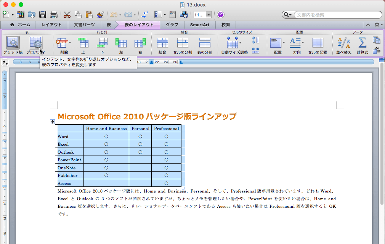Image resolution: width=385 pixels, height=244 pixels.
Task: Click the Redo arrow icon
Action: click(128, 15)
